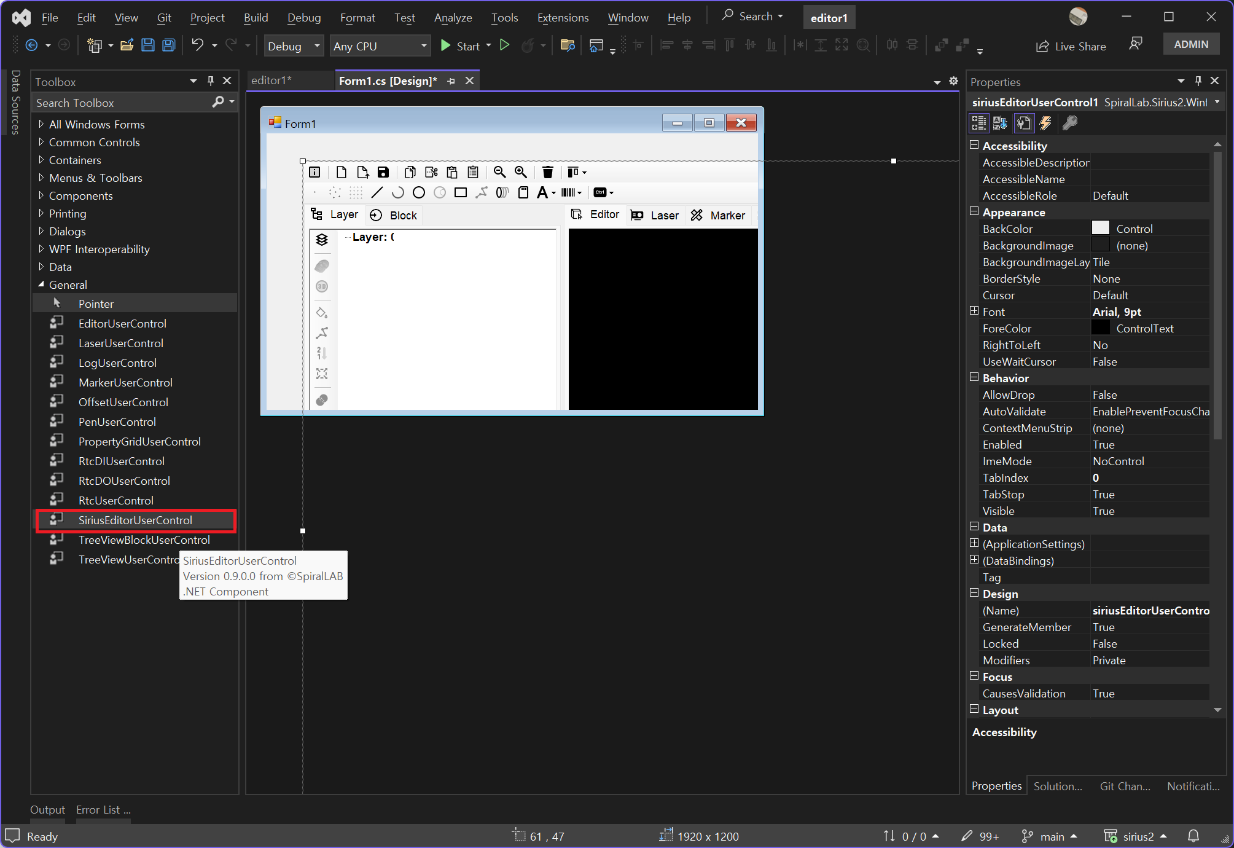Click the Alphabetical sort icon in Properties
The width and height of the screenshot is (1234, 848).
point(1001,123)
